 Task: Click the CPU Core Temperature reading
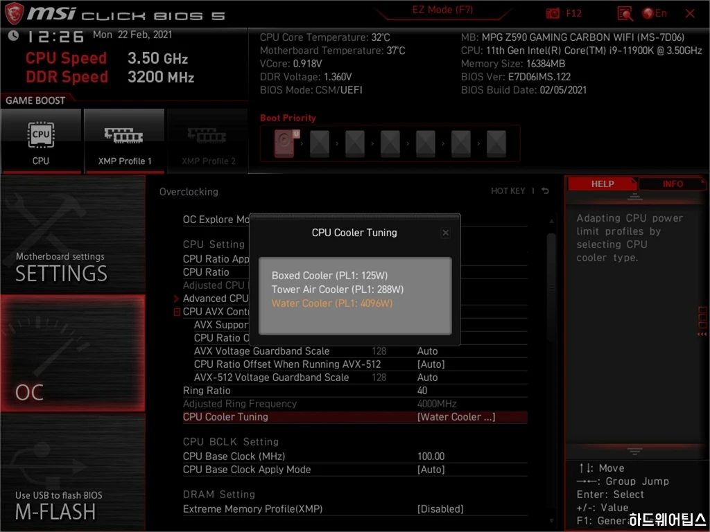point(324,37)
